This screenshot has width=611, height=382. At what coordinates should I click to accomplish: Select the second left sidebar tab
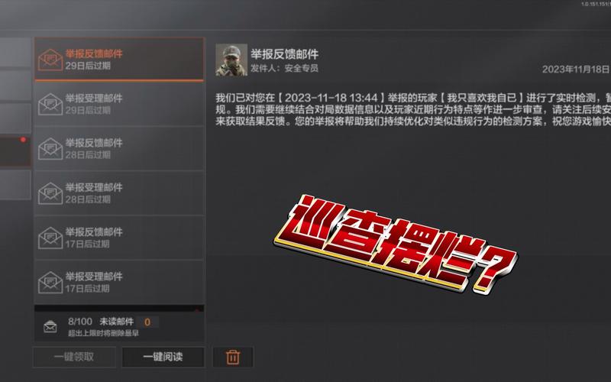click(15, 85)
